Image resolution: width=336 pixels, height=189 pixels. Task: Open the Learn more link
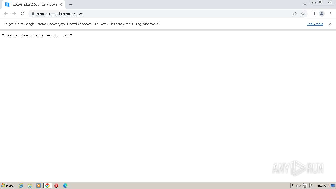[315, 24]
